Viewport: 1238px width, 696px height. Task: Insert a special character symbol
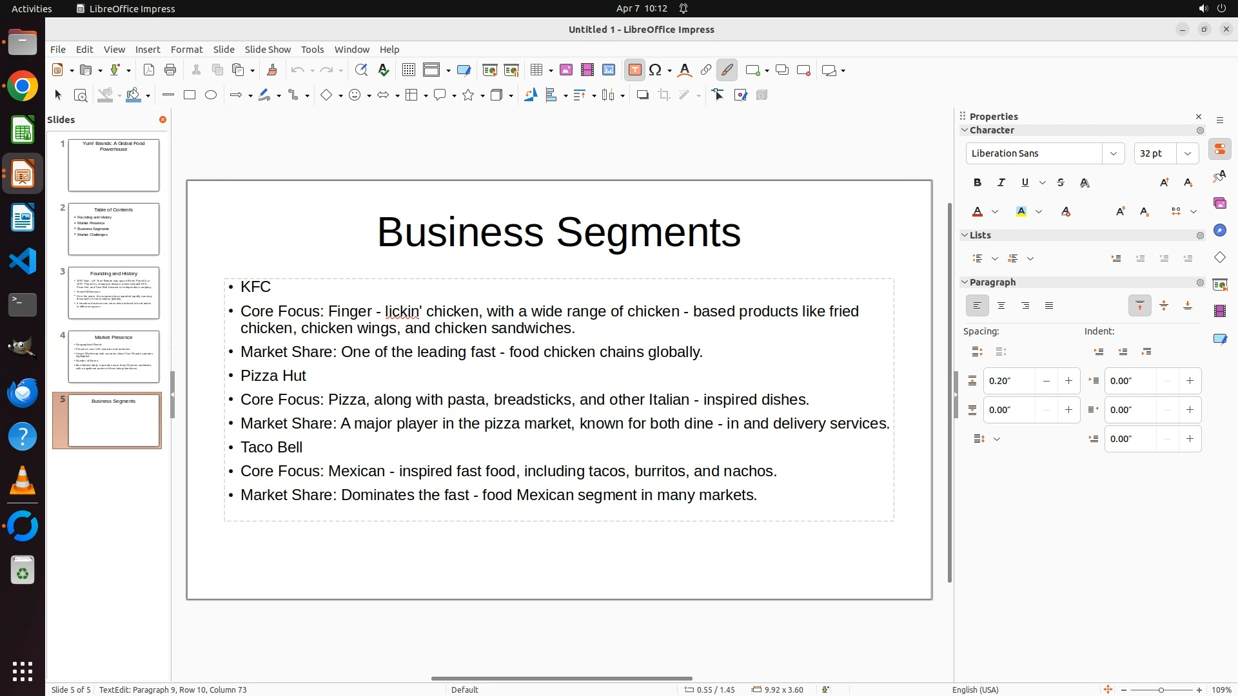pyautogui.click(x=656, y=70)
